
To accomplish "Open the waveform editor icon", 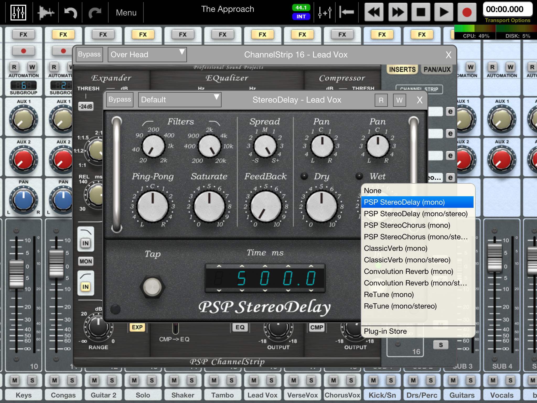I will coord(46,12).
